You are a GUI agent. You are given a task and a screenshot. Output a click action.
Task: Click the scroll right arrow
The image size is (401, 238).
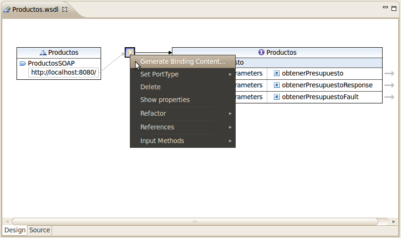click(393, 221)
